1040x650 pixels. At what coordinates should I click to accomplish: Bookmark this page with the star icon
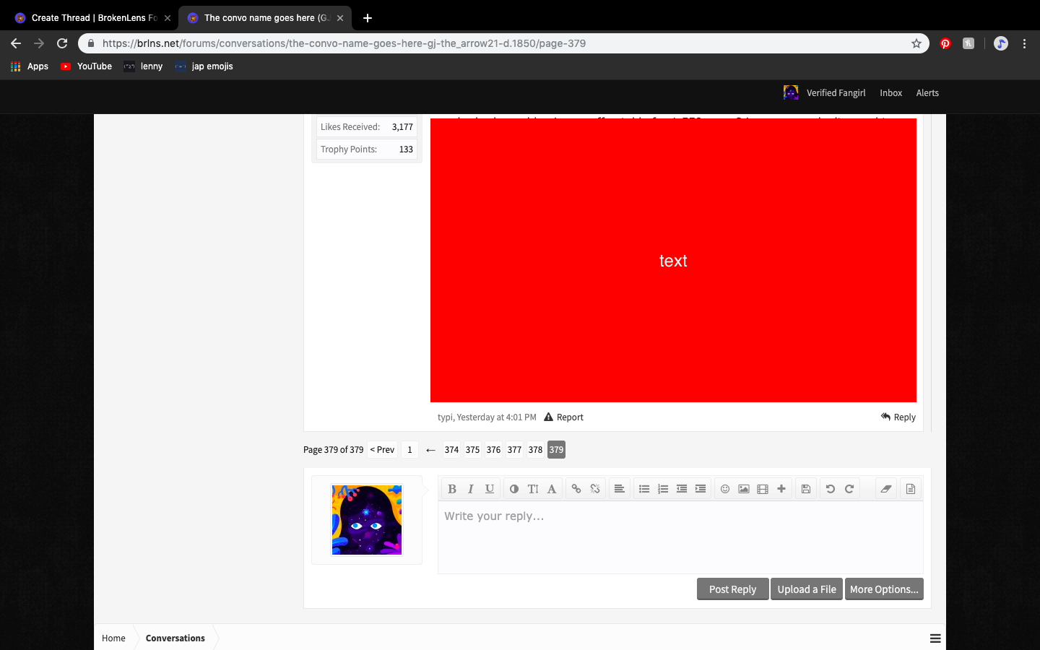[x=916, y=43]
